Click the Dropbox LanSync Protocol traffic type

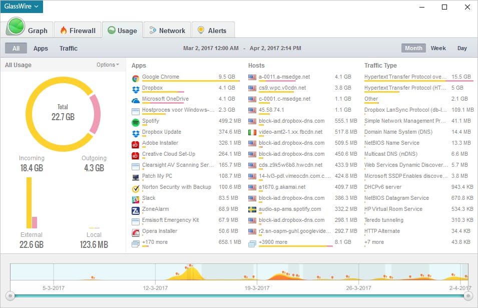(x=405, y=110)
